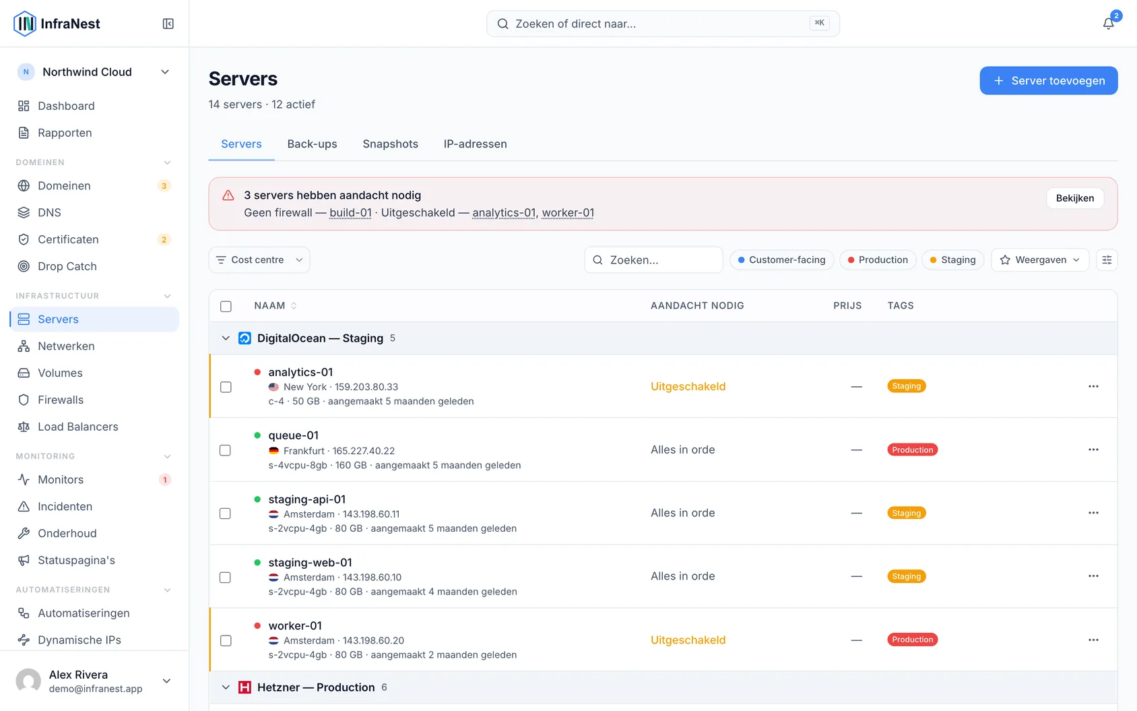Follow the build-01 link in alert
Image resolution: width=1137 pixels, height=711 pixels.
point(350,213)
